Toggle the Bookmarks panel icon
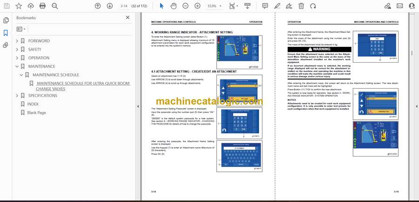The height and width of the screenshot is (202, 419). click(x=6, y=33)
